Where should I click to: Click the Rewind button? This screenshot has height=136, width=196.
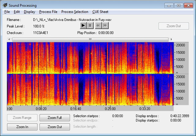click(x=98, y=25)
